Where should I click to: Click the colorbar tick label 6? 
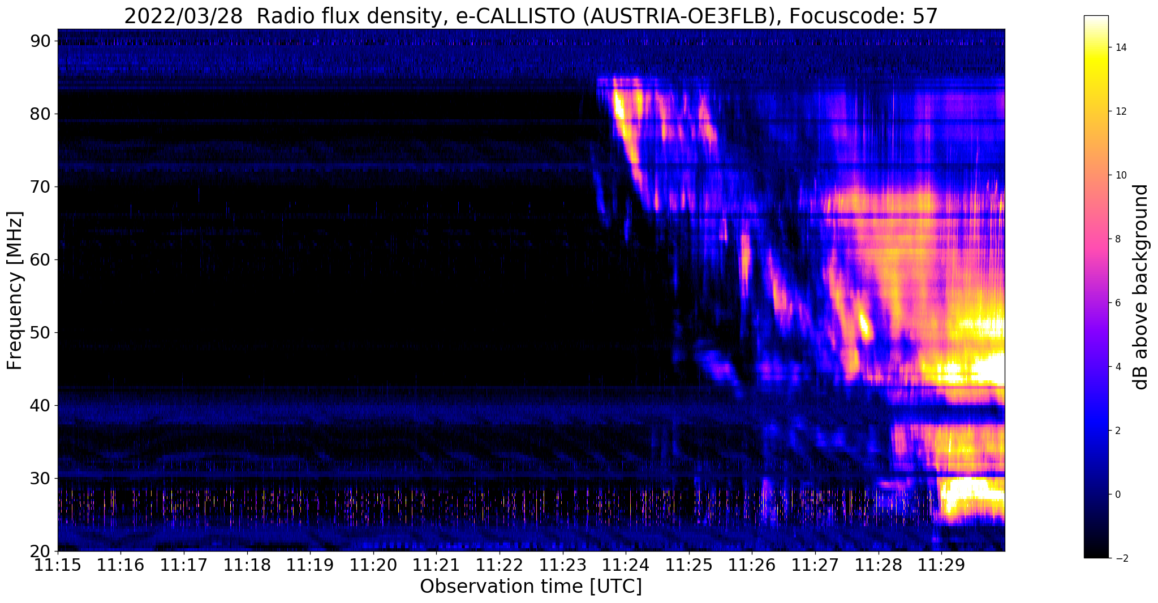1118,303
